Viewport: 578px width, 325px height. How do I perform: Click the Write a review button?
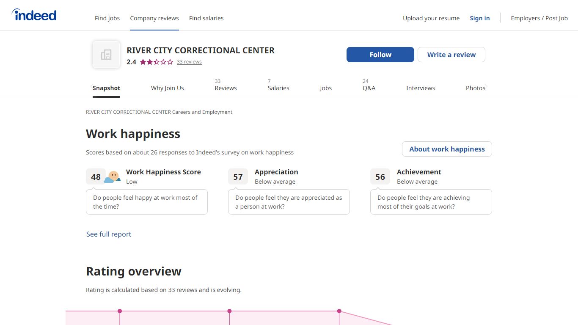point(451,55)
